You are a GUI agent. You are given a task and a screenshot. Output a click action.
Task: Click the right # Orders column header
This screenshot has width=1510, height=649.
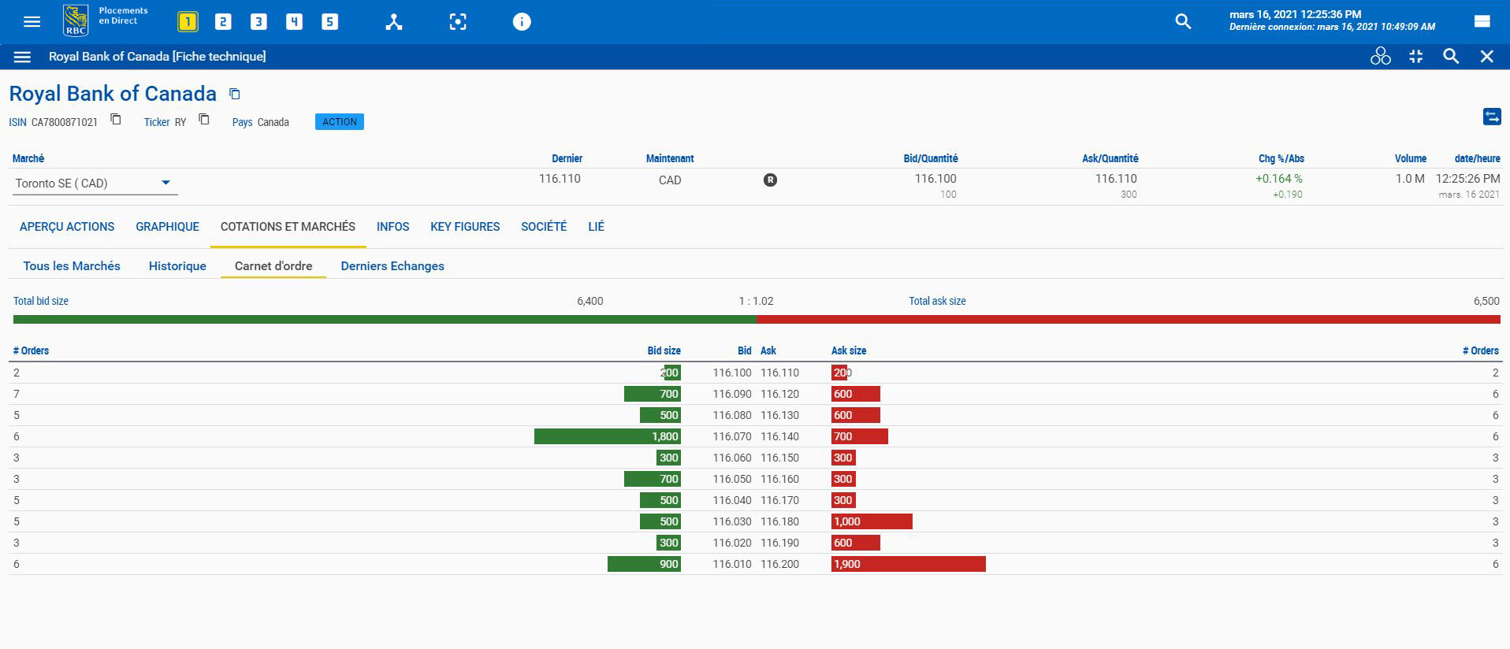coord(1481,350)
